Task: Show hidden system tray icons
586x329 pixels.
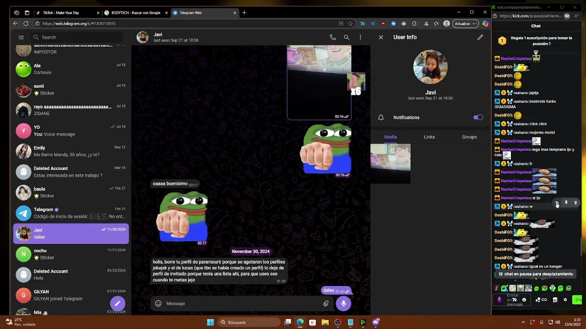Action: (x=523, y=322)
